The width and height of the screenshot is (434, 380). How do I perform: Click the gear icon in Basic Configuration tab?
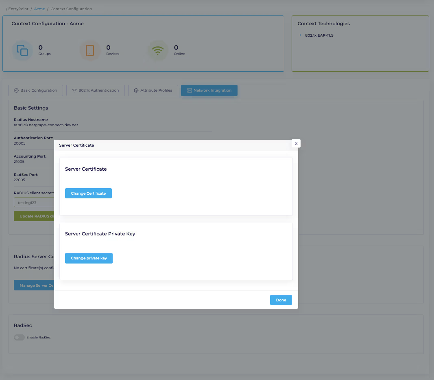pyautogui.click(x=16, y=90)
